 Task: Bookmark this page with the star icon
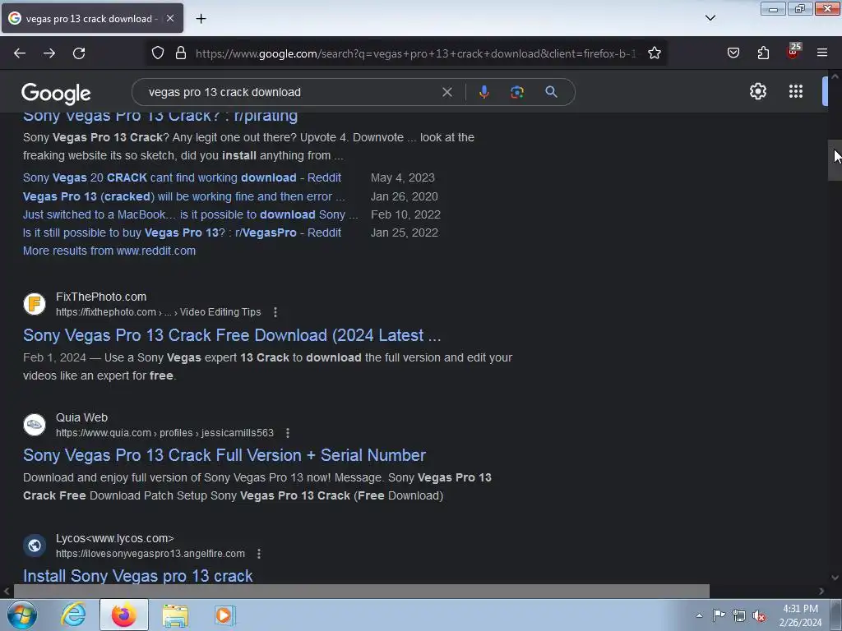tap(654, 53)
